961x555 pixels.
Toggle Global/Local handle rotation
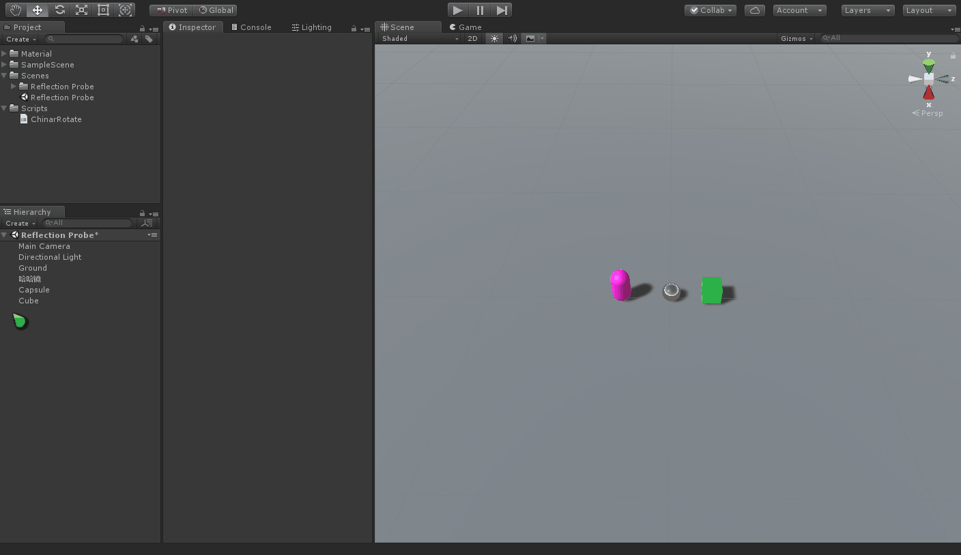coord(216,10)
